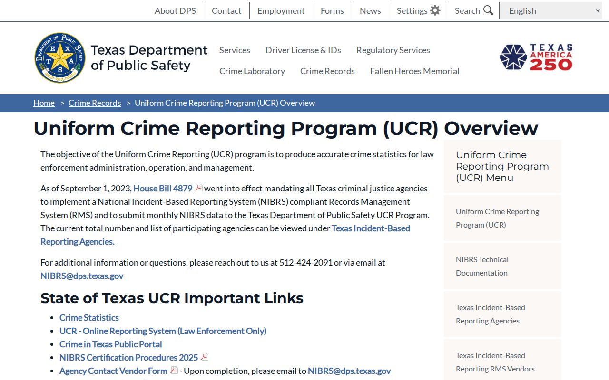Click the Search label in top bar

[x=467, y=10]
